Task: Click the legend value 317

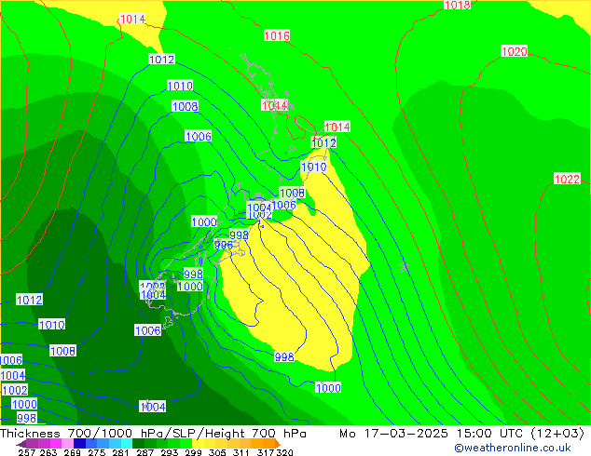Action: point(266,452)
